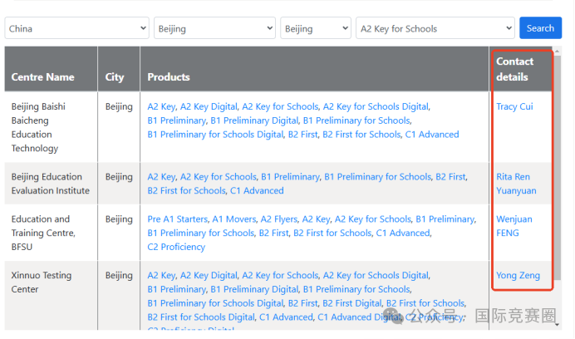575x339 pixels.
Task: Click C1 Advanced in Beijing Baishi row
Action: (432, 135)
